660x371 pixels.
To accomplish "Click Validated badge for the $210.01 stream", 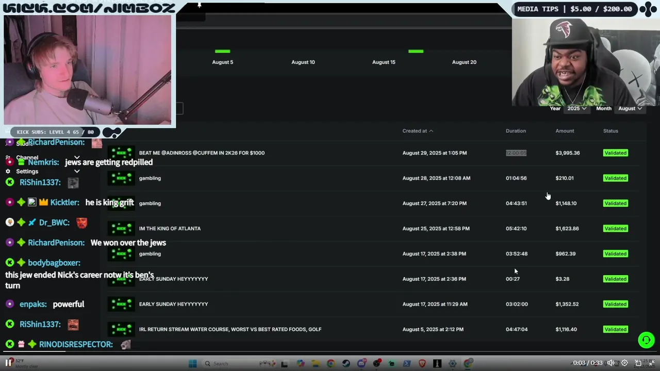I will pyautogui.click(x=616, y=178).
